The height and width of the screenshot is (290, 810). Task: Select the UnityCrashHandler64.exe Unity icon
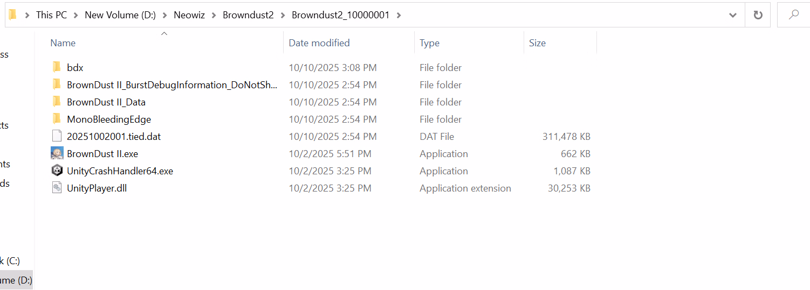(57, 171)
